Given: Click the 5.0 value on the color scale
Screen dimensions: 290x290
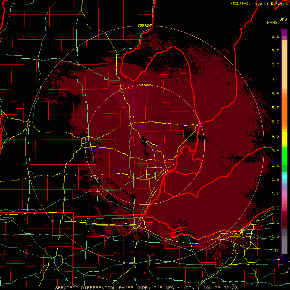Looking at the screenshot, I should point(275,122).
